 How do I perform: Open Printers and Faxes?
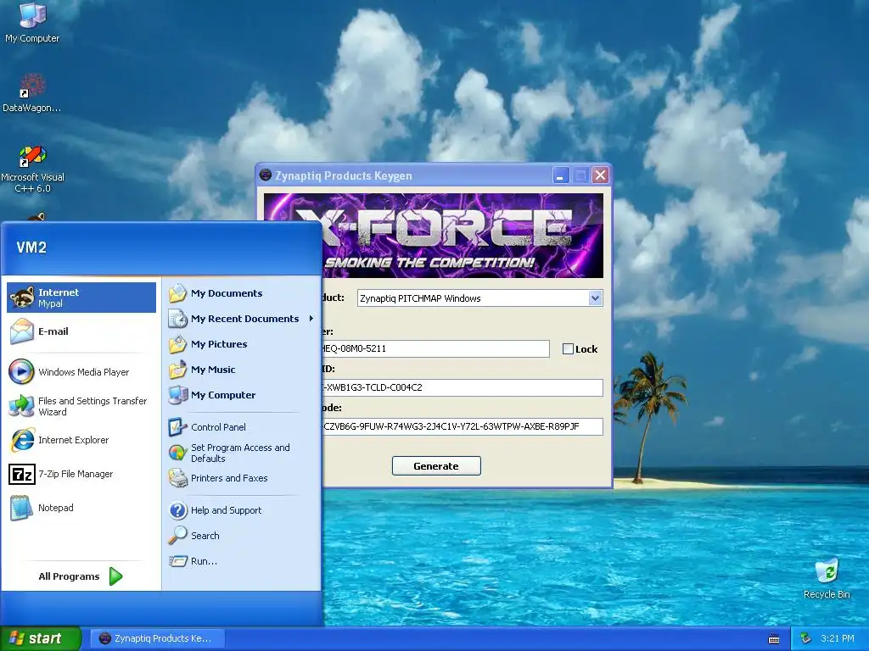(241, 478)
